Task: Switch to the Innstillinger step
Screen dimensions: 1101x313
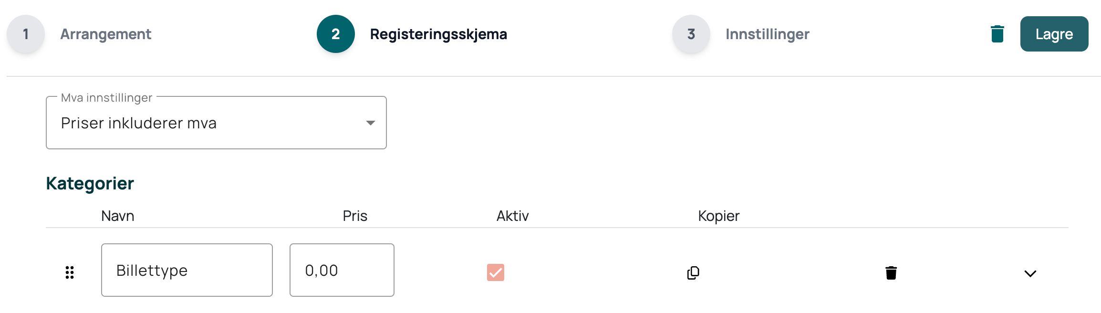Action: (767, 34)
